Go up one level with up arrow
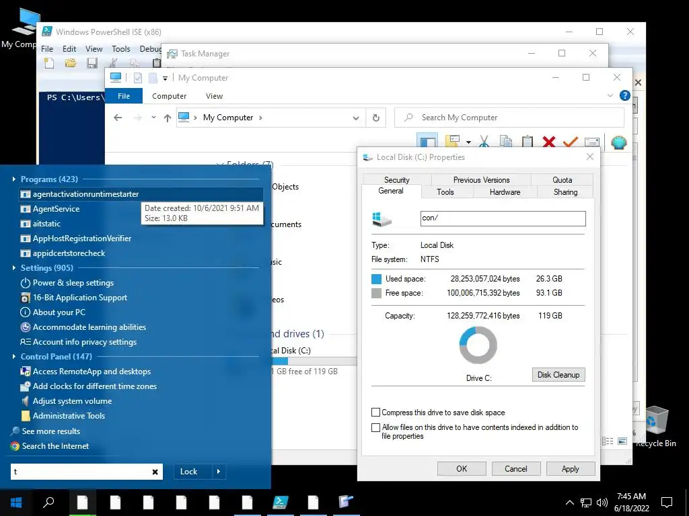 pos(167,118)
